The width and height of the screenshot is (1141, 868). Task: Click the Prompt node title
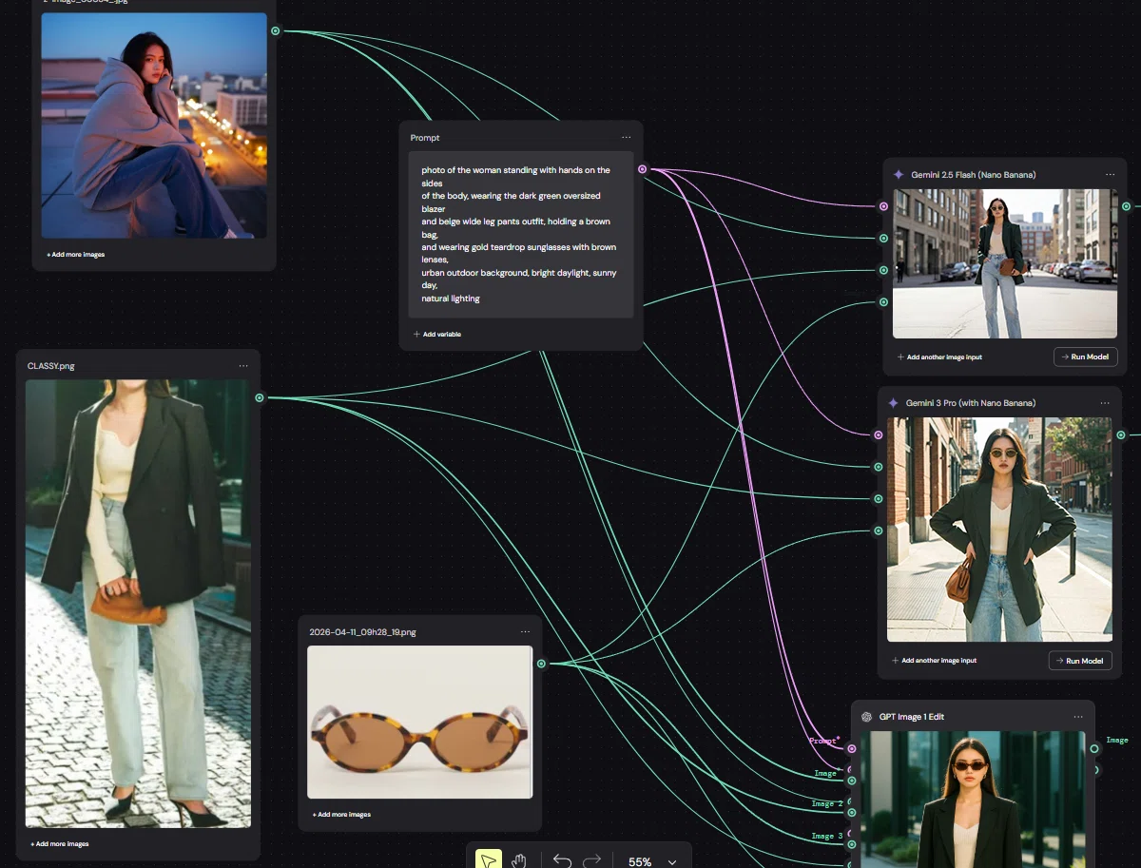coord(425,138)
